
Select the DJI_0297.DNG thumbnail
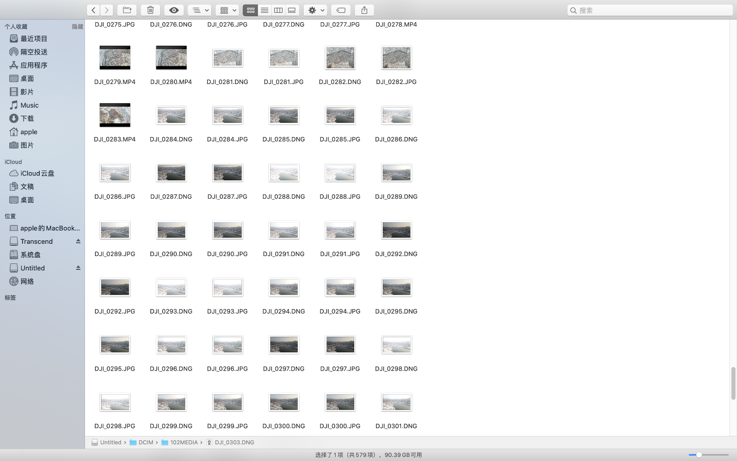[x=284, y=345]
